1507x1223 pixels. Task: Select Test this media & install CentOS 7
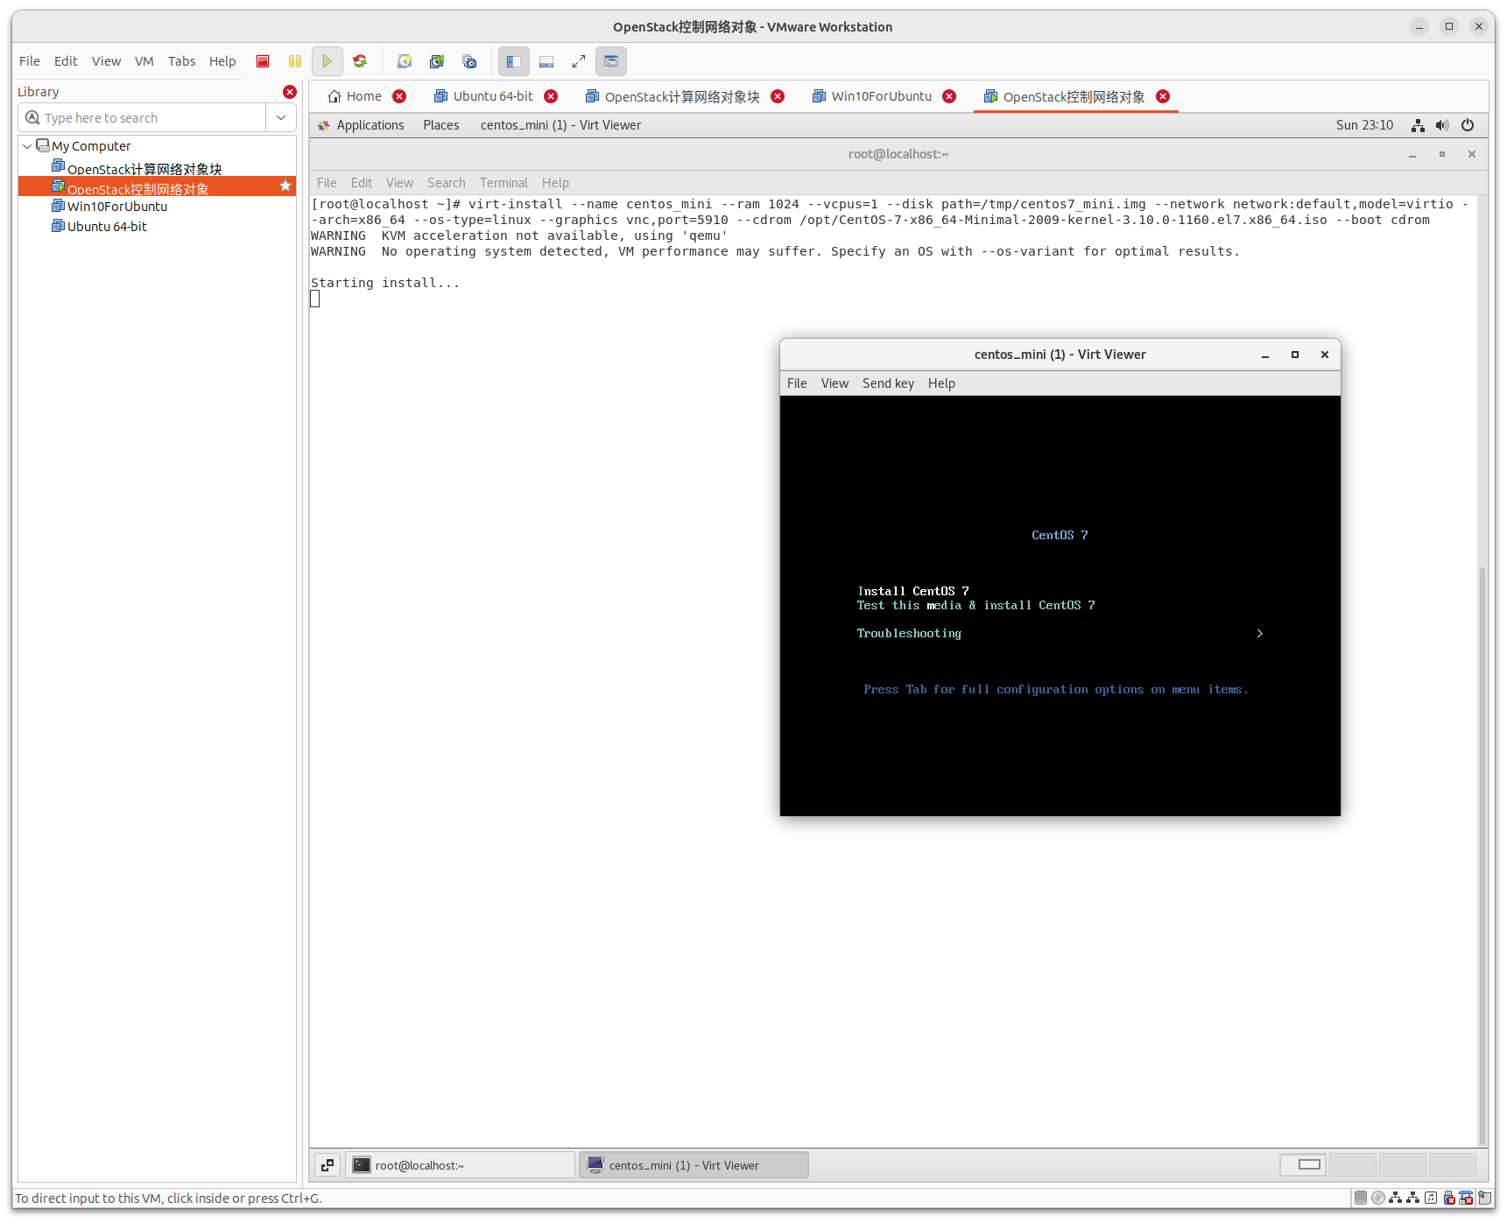click(975, 605)
